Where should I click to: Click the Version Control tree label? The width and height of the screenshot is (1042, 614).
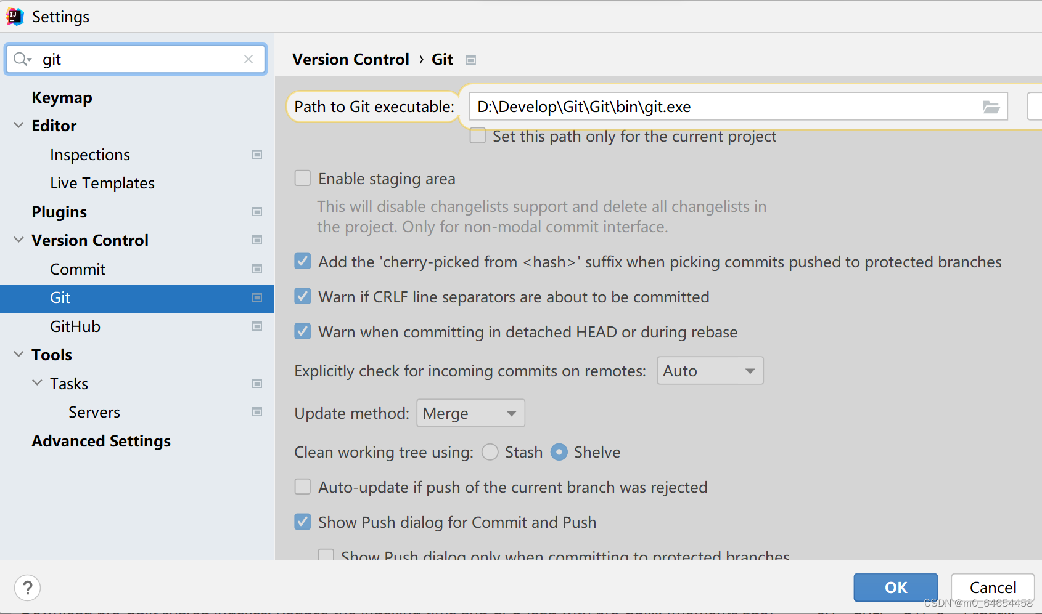click(90, 240)
